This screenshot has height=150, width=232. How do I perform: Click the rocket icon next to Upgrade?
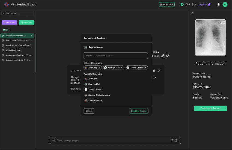[x=209, y=4]
